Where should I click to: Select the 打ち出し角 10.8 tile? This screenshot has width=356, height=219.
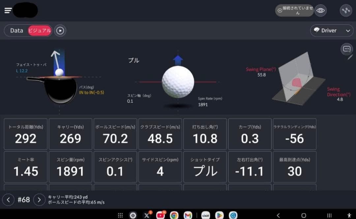click(x=205, y=134)
